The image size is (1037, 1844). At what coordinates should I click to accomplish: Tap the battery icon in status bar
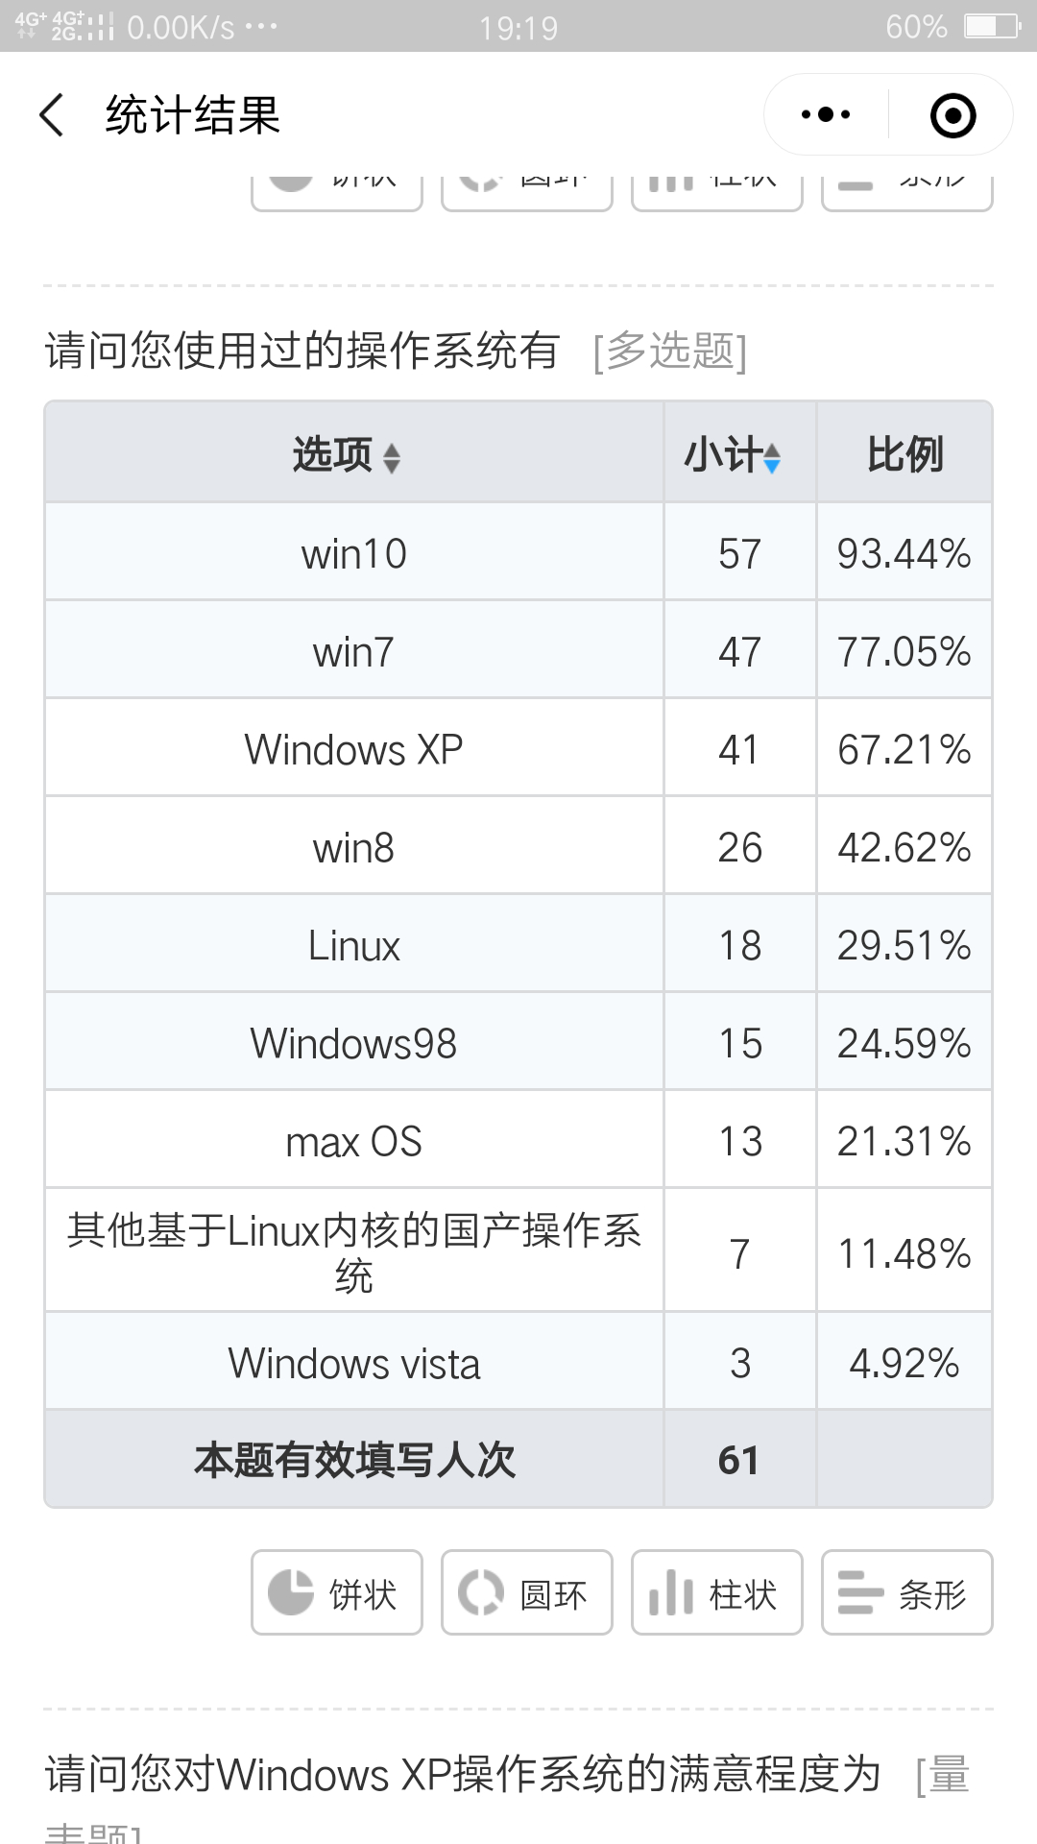click(991, 26)
